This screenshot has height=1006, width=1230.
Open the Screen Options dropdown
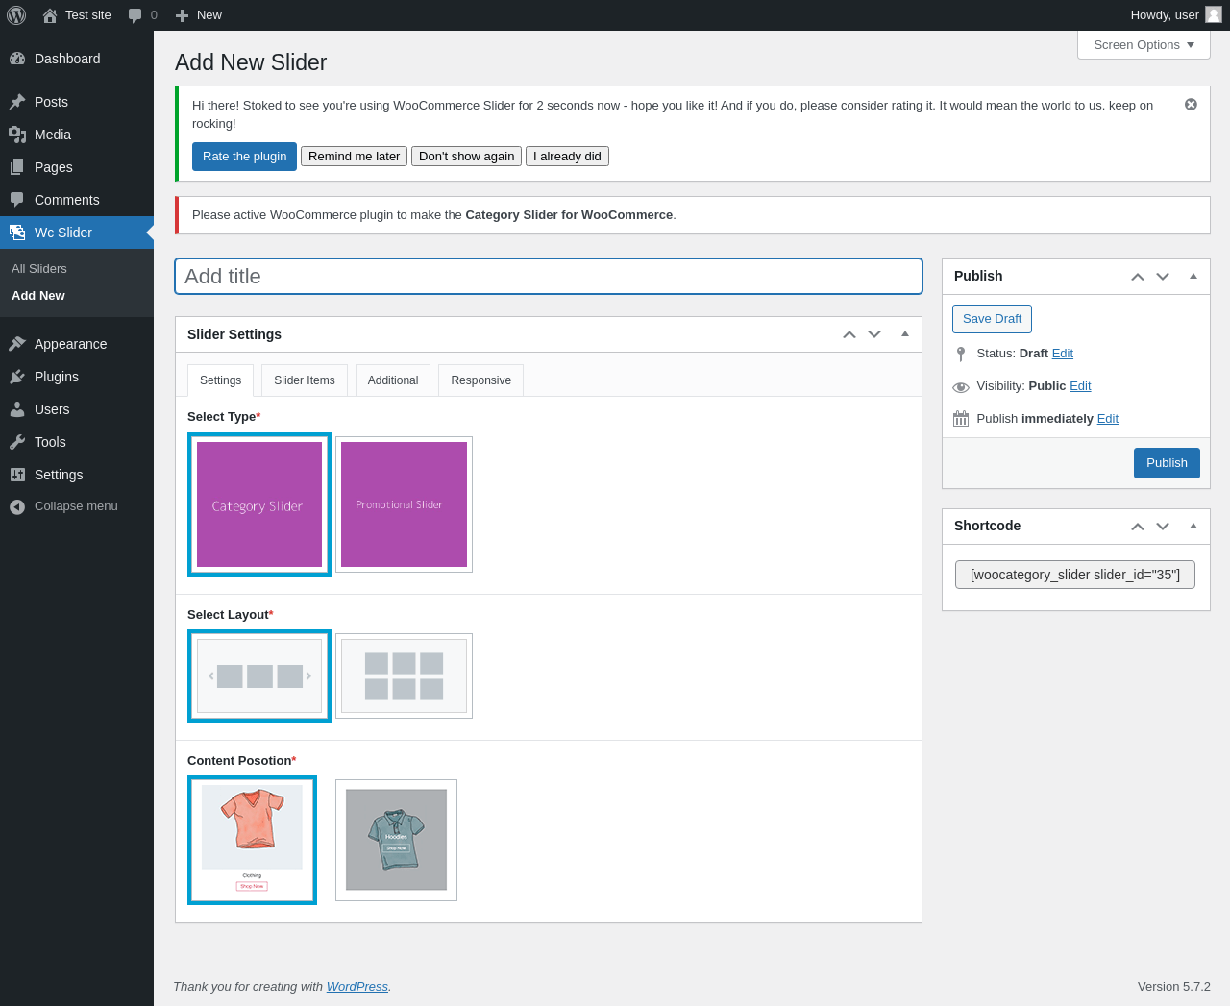click(x=1144, y=45)
